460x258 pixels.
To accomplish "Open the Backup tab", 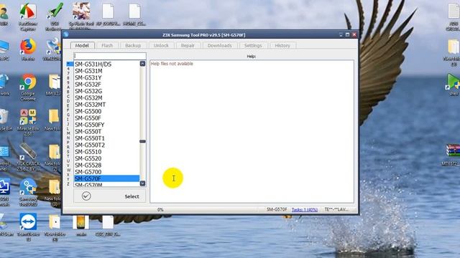I will (133, 45).
